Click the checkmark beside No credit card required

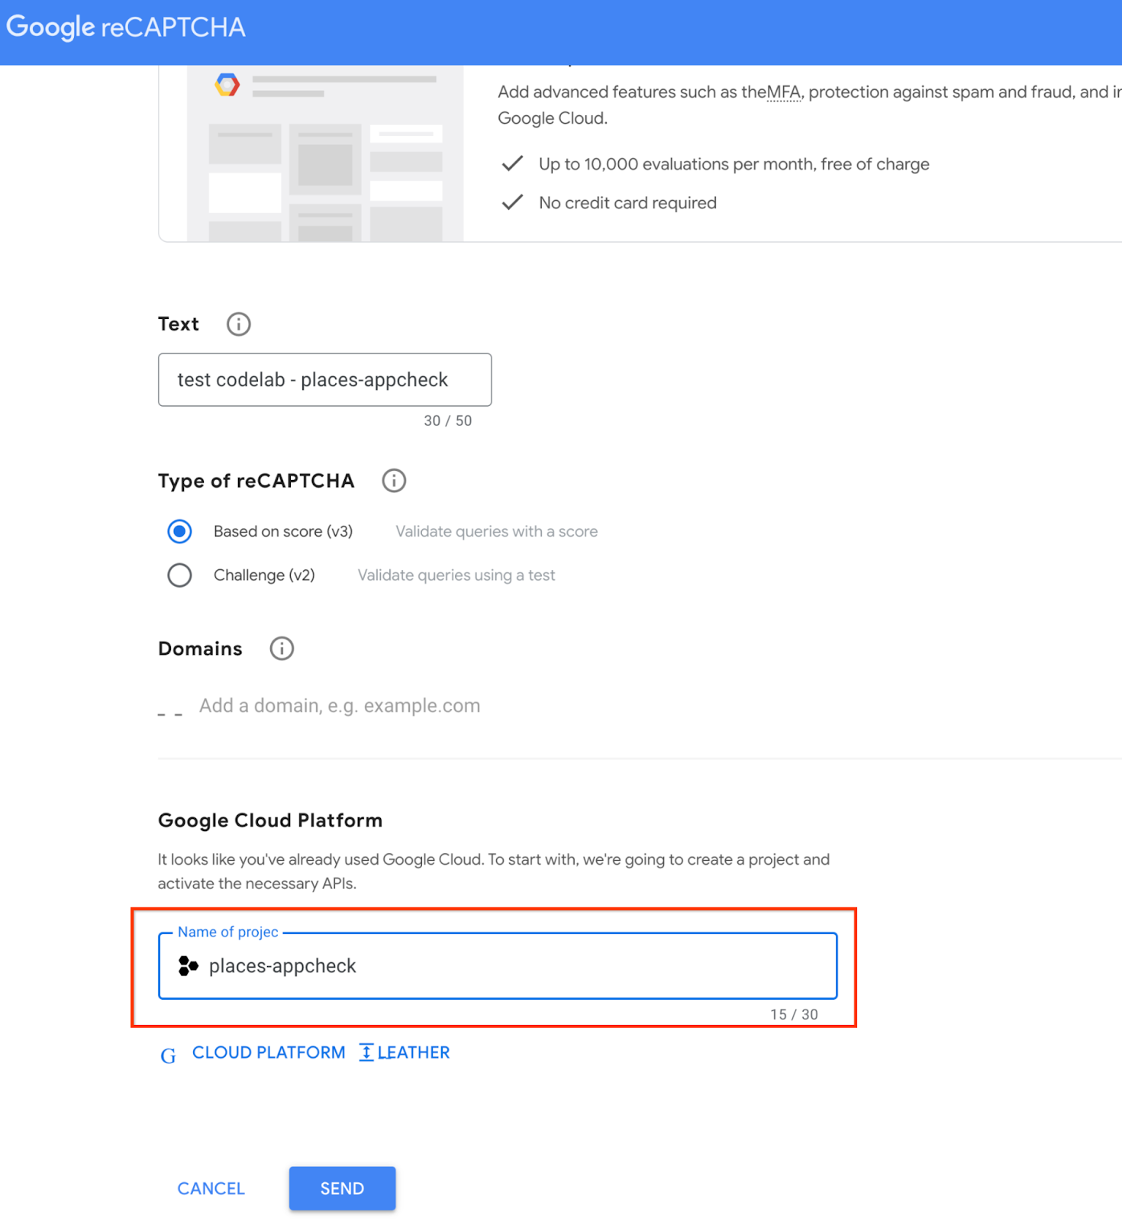point(512,202)
